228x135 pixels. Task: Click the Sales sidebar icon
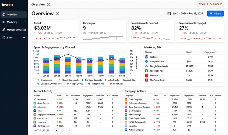coord(4,38)
